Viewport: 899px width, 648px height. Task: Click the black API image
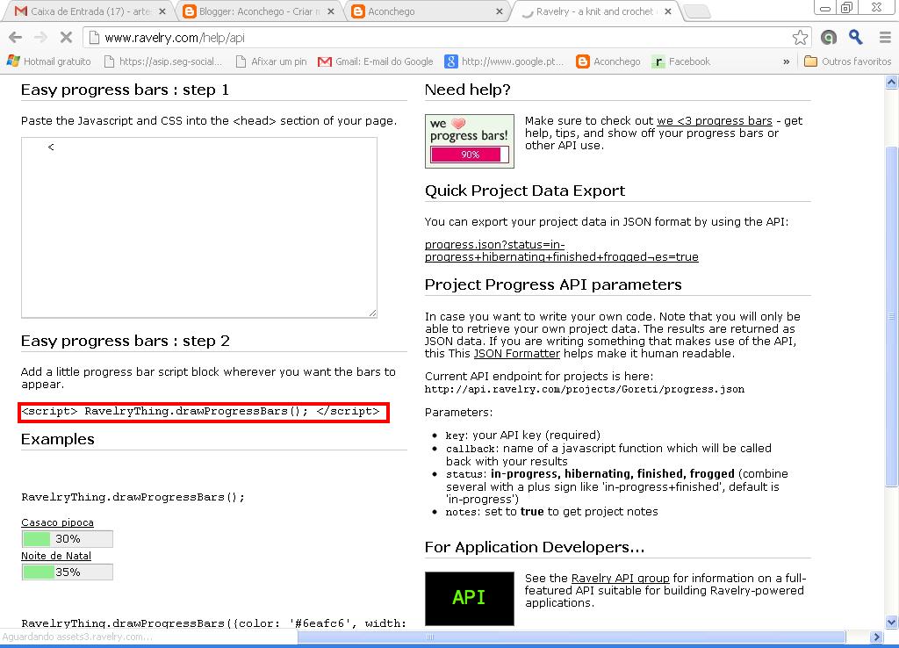pyautogui.click(x=470, y=598)
